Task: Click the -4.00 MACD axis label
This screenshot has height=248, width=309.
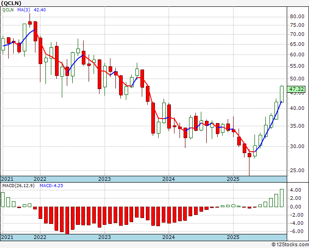Action: (297, 223)
